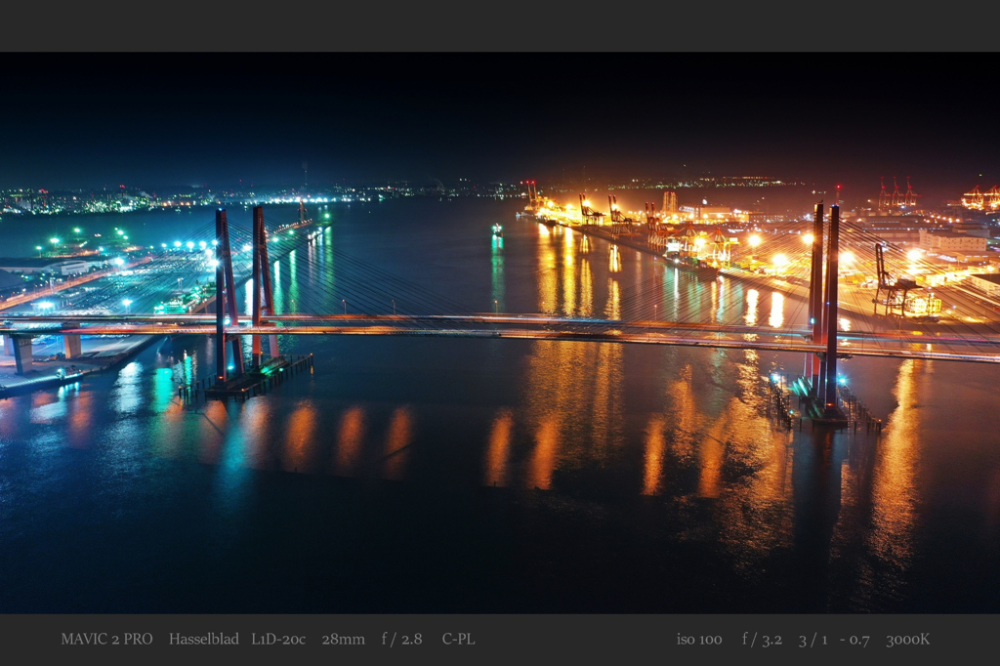
Task: Click the 3 / 1 shutter speed text
Action: 812,639
